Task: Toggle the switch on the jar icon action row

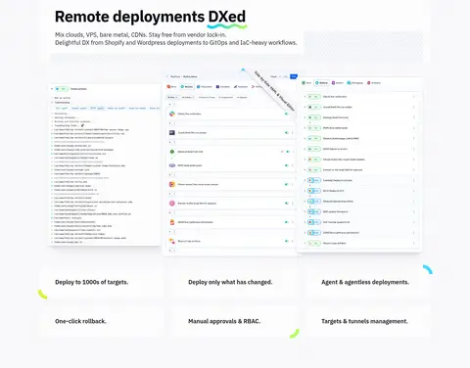Action: click(x=287, y=222)
